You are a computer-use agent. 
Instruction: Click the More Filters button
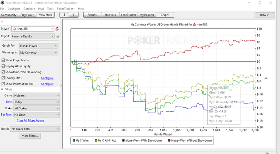[30, 136]
